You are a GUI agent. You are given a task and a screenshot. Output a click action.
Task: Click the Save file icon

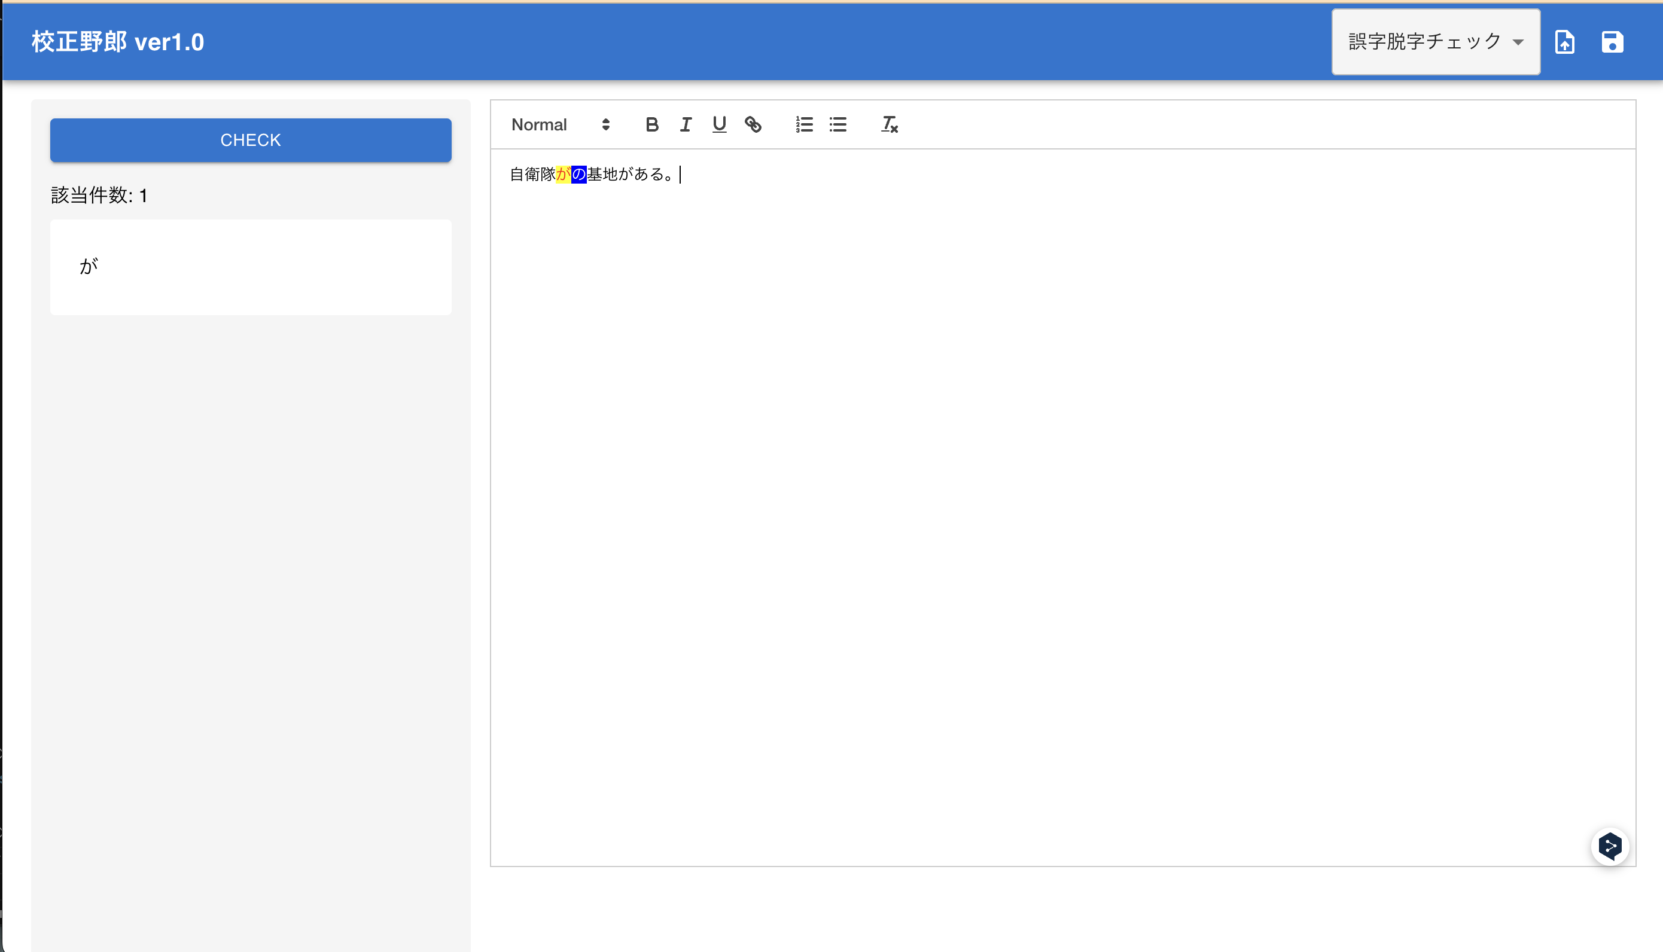click(1613, 42)
